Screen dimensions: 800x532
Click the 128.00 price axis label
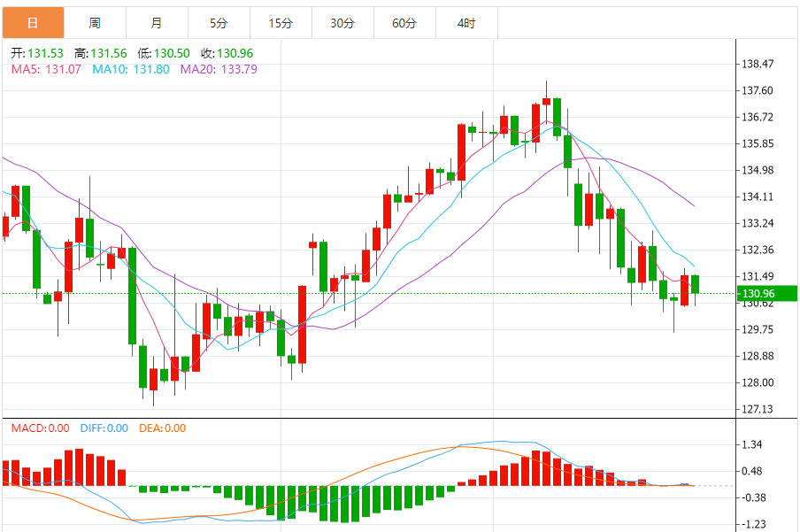click(758, 382)
